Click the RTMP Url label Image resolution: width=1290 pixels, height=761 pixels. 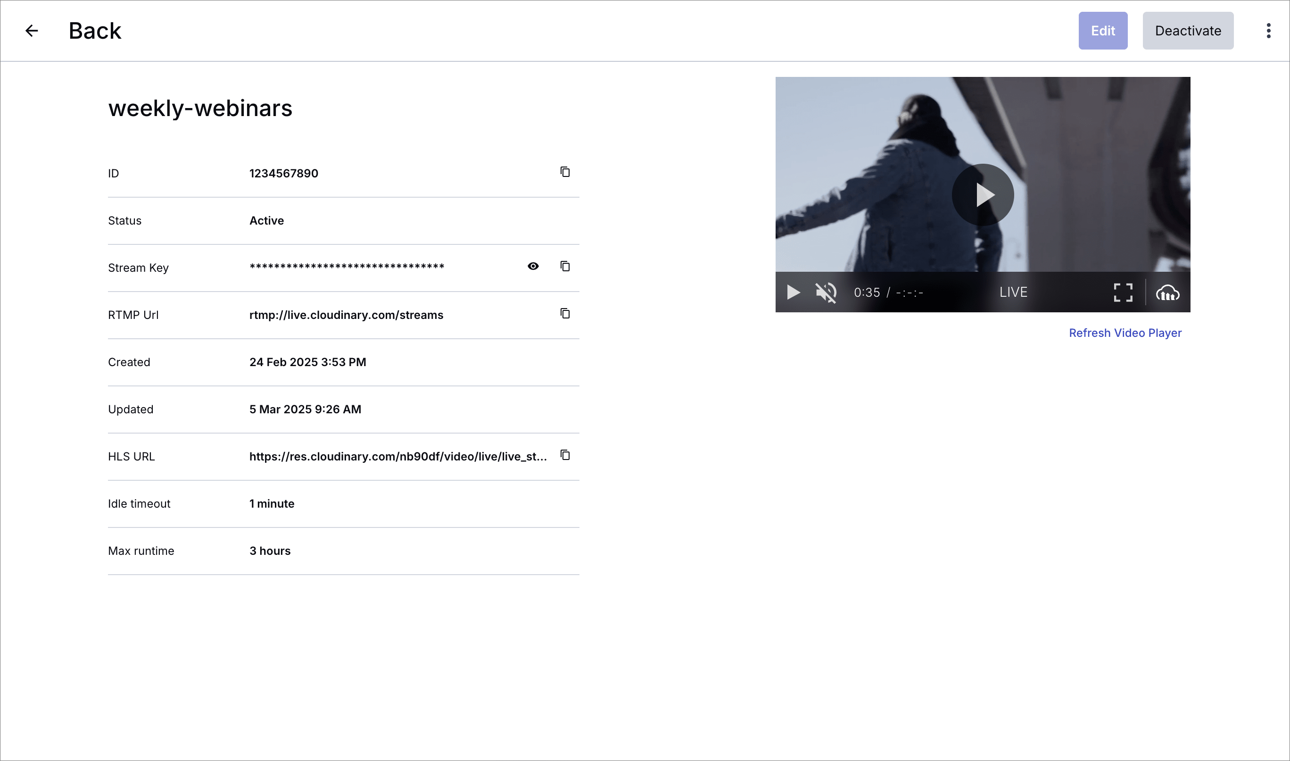[x=133, y=315]
